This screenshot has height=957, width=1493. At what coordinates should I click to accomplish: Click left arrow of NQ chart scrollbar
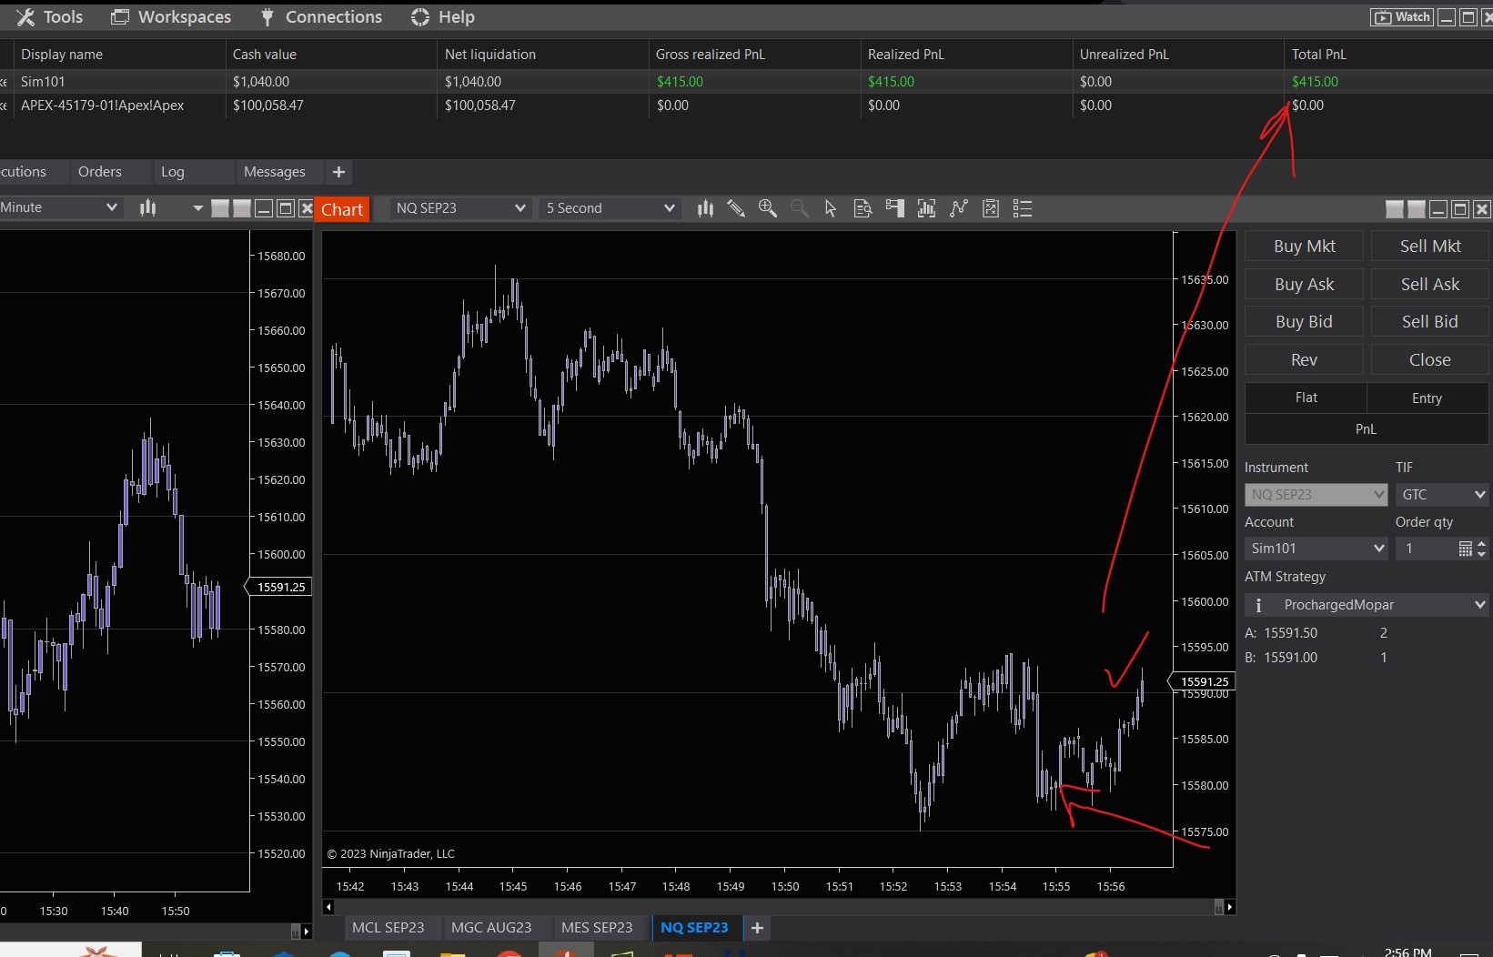(328, 907)
